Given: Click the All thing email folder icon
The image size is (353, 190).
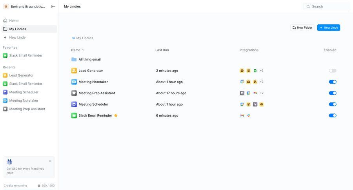Looking at the screenshot, I should click(x=74, y=60).
